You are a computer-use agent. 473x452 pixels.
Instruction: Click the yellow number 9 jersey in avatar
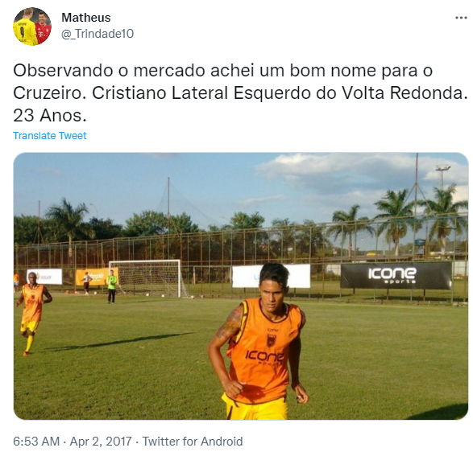[23, 31]
